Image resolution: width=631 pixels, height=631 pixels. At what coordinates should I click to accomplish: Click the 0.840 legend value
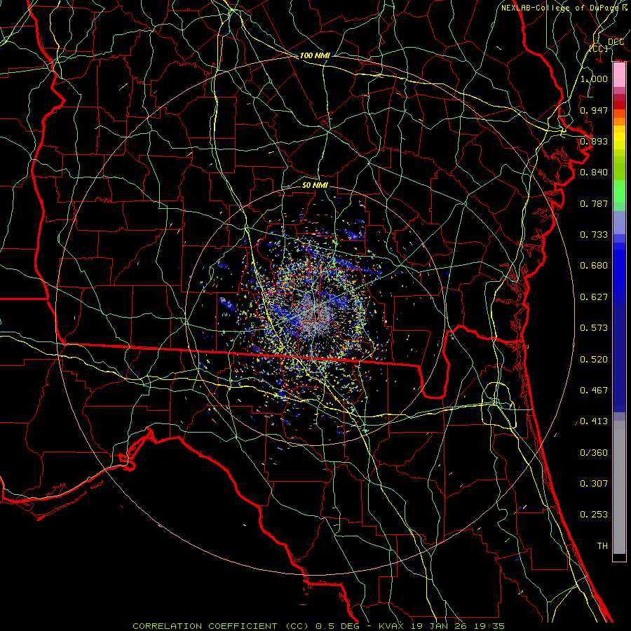(594, 172)
